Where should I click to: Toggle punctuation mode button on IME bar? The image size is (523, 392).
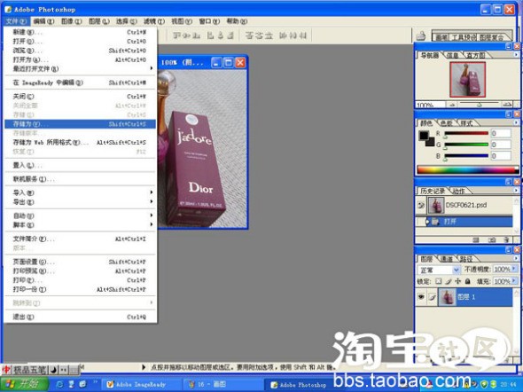(64, 370)
